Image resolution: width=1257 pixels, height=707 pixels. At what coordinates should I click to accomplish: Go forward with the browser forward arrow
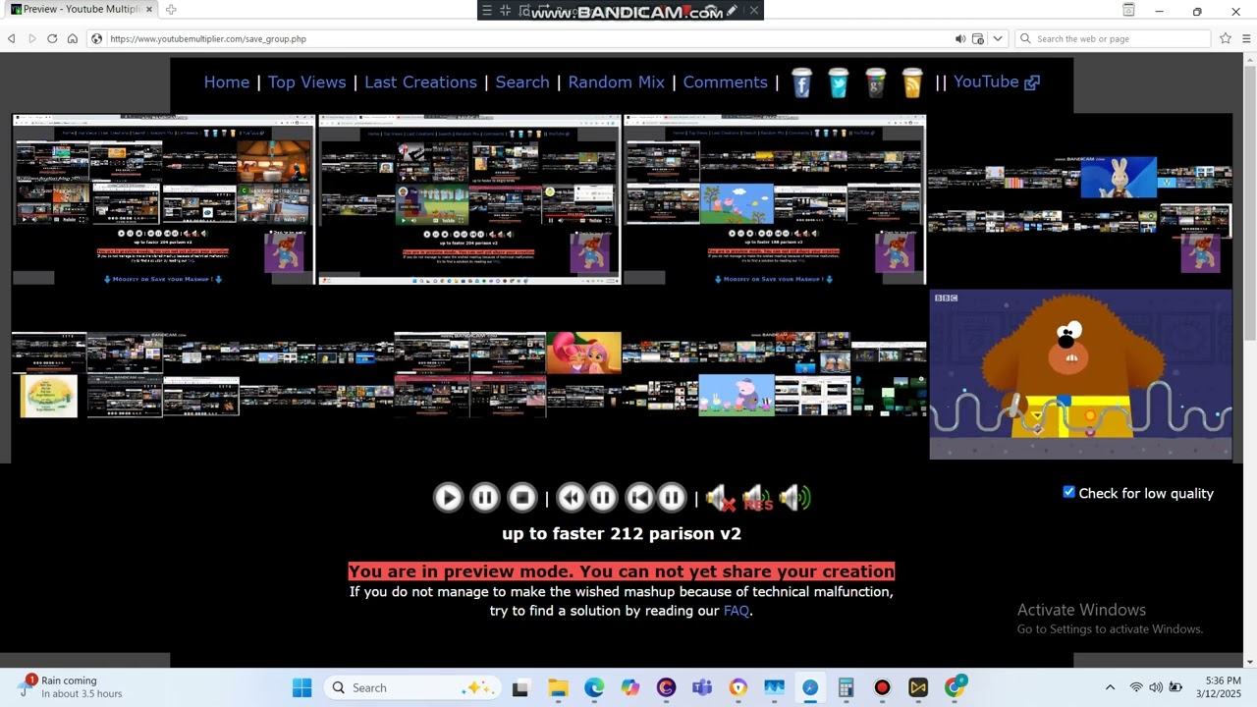tap(32, 38)
